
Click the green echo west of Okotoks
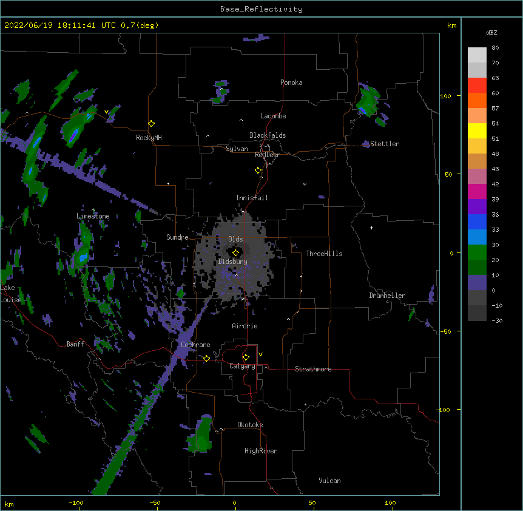point(200,435)
